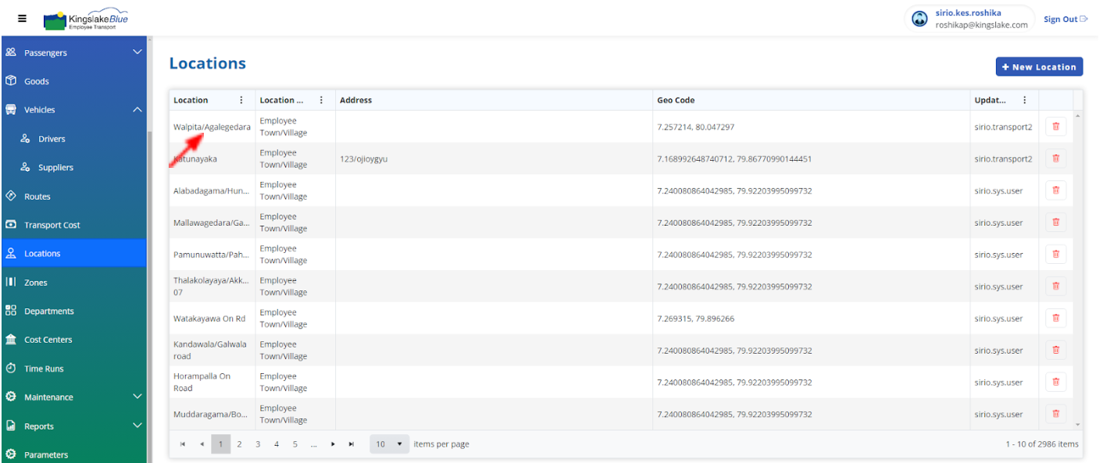Open items per page dropdown
The height and width of the screenshot is (463, 1103).
pyautogui.click(x=390, y=444)
